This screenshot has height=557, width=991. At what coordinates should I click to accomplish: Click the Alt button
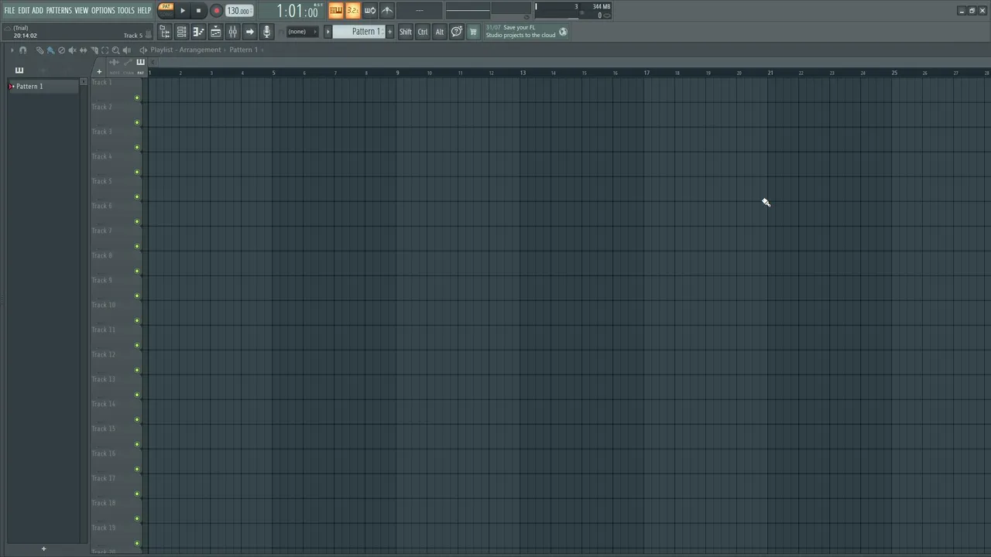(x=440, y=32)
